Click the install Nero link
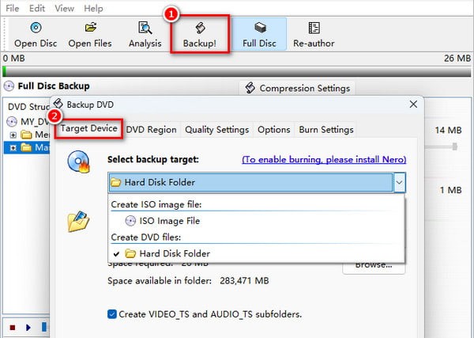 click(324, 160)
